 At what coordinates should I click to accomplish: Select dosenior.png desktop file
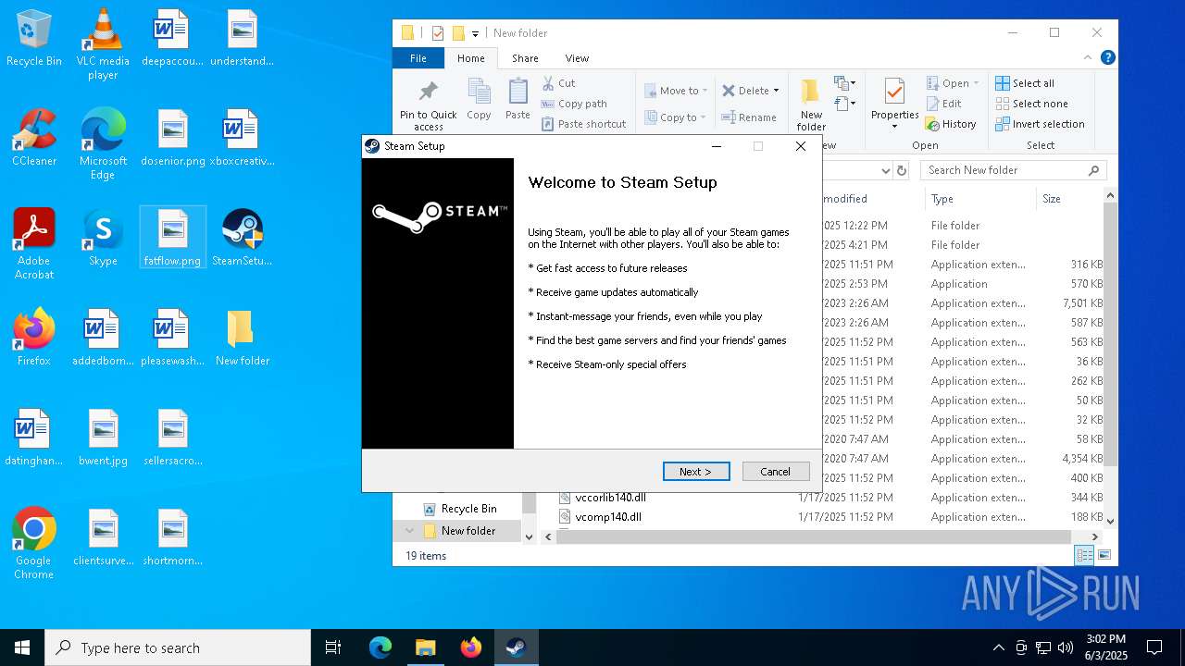(173, 139)
